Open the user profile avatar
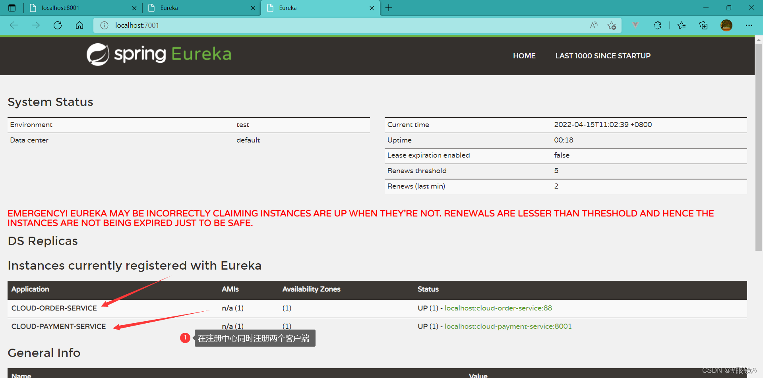763x378 pixels. point(726,25)
